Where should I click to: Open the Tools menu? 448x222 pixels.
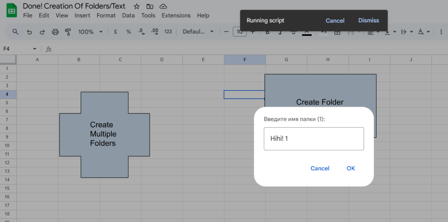[x=148, y=15]
